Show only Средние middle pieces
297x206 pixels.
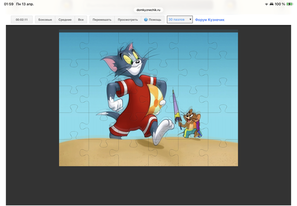65,20
